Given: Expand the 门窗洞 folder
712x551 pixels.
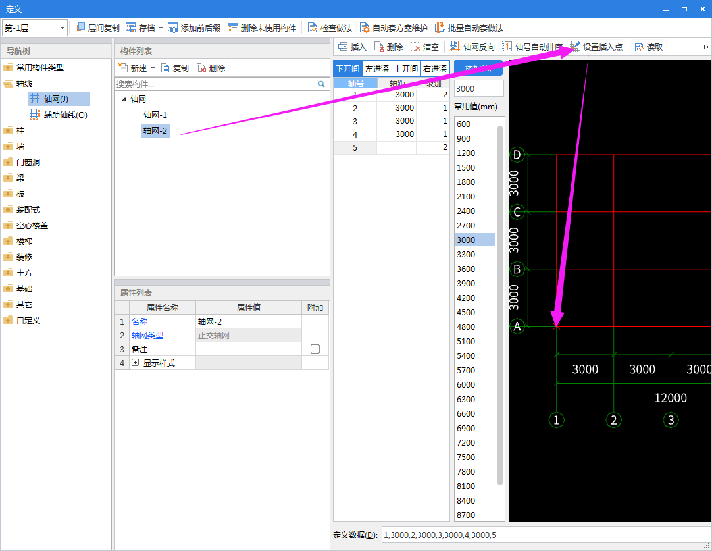Looking at the screenshot, I should [8, 162].
